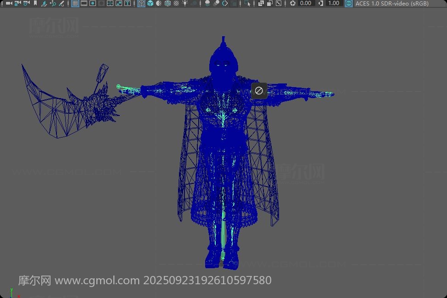
Task: Enable Wireframe on Shaded display
Action: pyautogui.click(x=168, y=3)
